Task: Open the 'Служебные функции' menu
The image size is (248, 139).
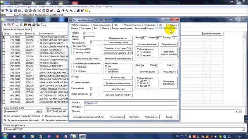Action: tap(26, 7)
